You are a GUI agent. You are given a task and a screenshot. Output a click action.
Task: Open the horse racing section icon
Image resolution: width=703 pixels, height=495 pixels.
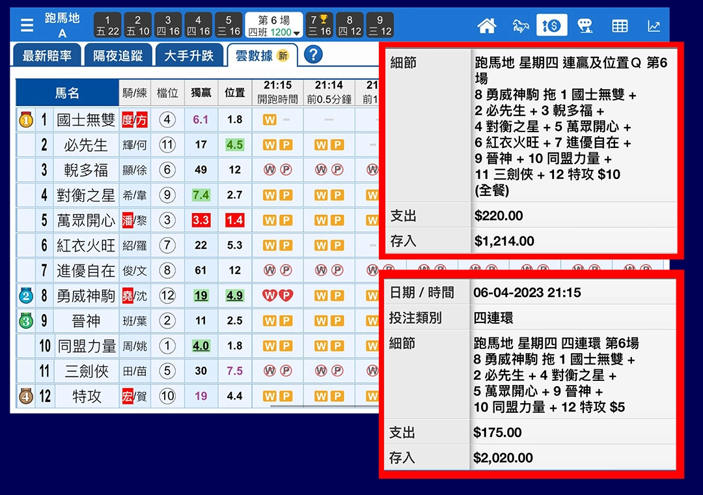[519, 25]
